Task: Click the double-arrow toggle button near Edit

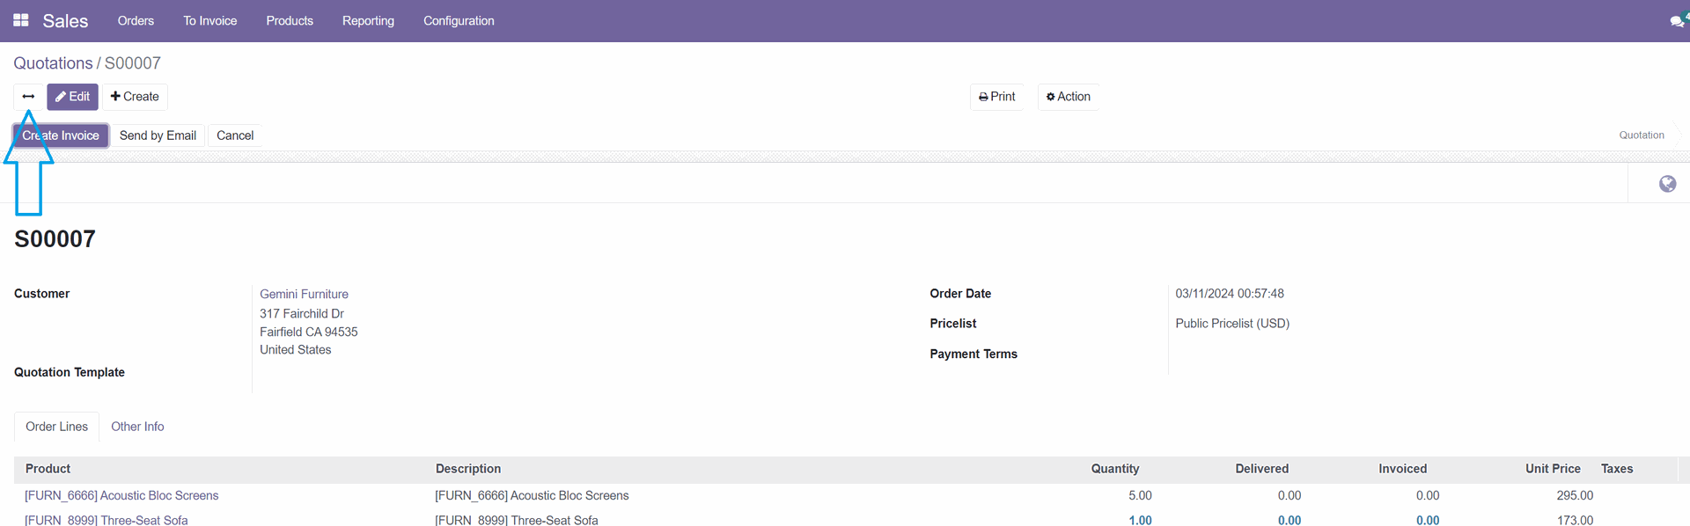Action: (28, 97)
